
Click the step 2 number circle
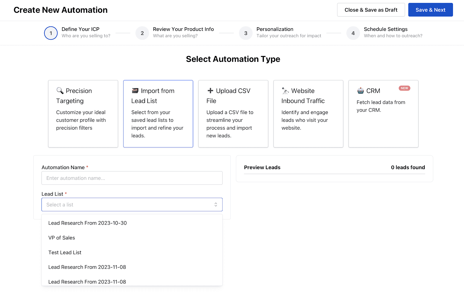point(142,33)
